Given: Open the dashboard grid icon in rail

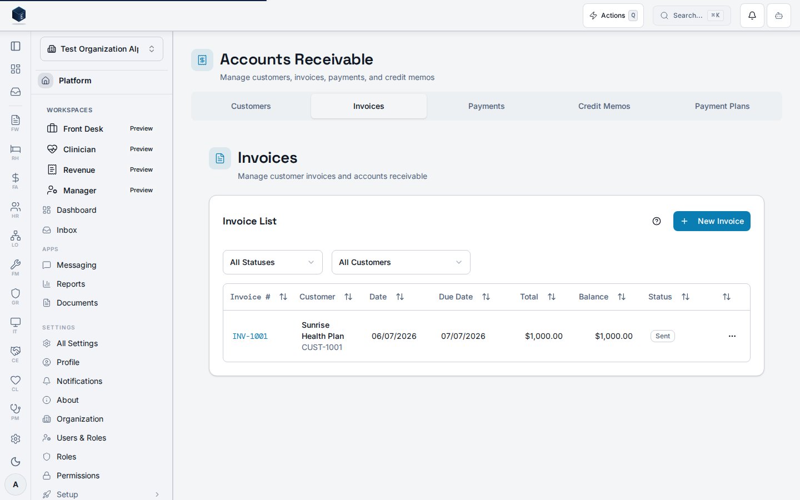Looking at the screenshot, I should [16, 69].
